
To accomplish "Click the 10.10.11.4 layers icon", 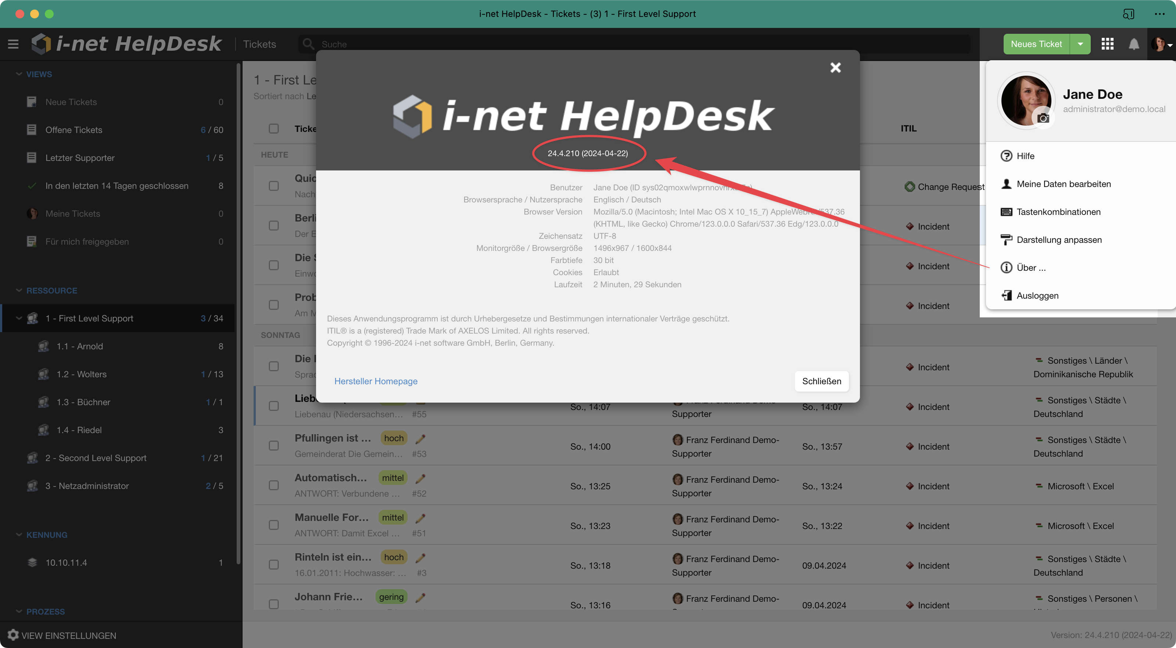I will pos(32,563).
